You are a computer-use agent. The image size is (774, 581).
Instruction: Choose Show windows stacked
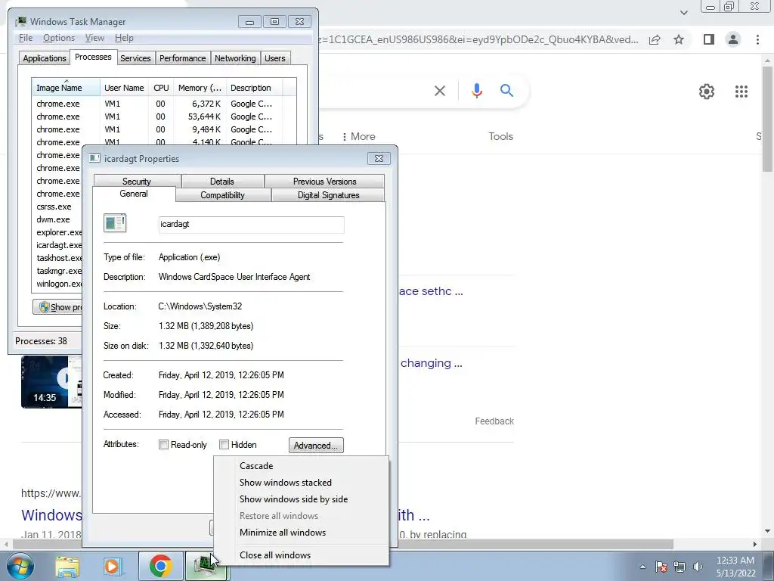pos(301,483)
